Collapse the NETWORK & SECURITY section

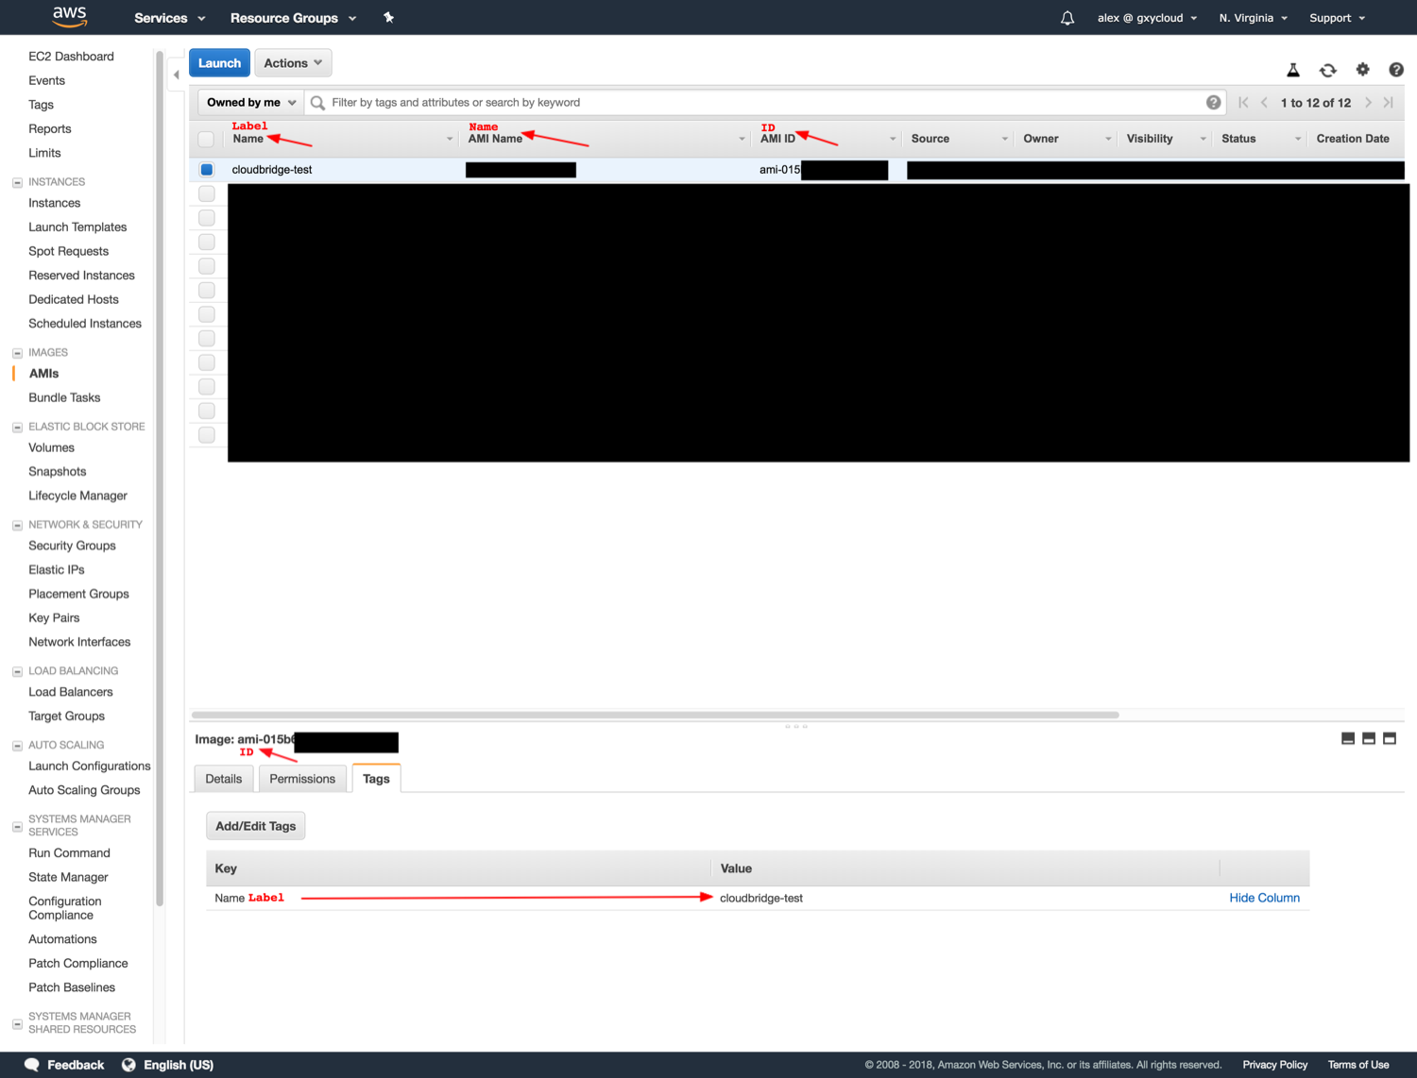17,525
